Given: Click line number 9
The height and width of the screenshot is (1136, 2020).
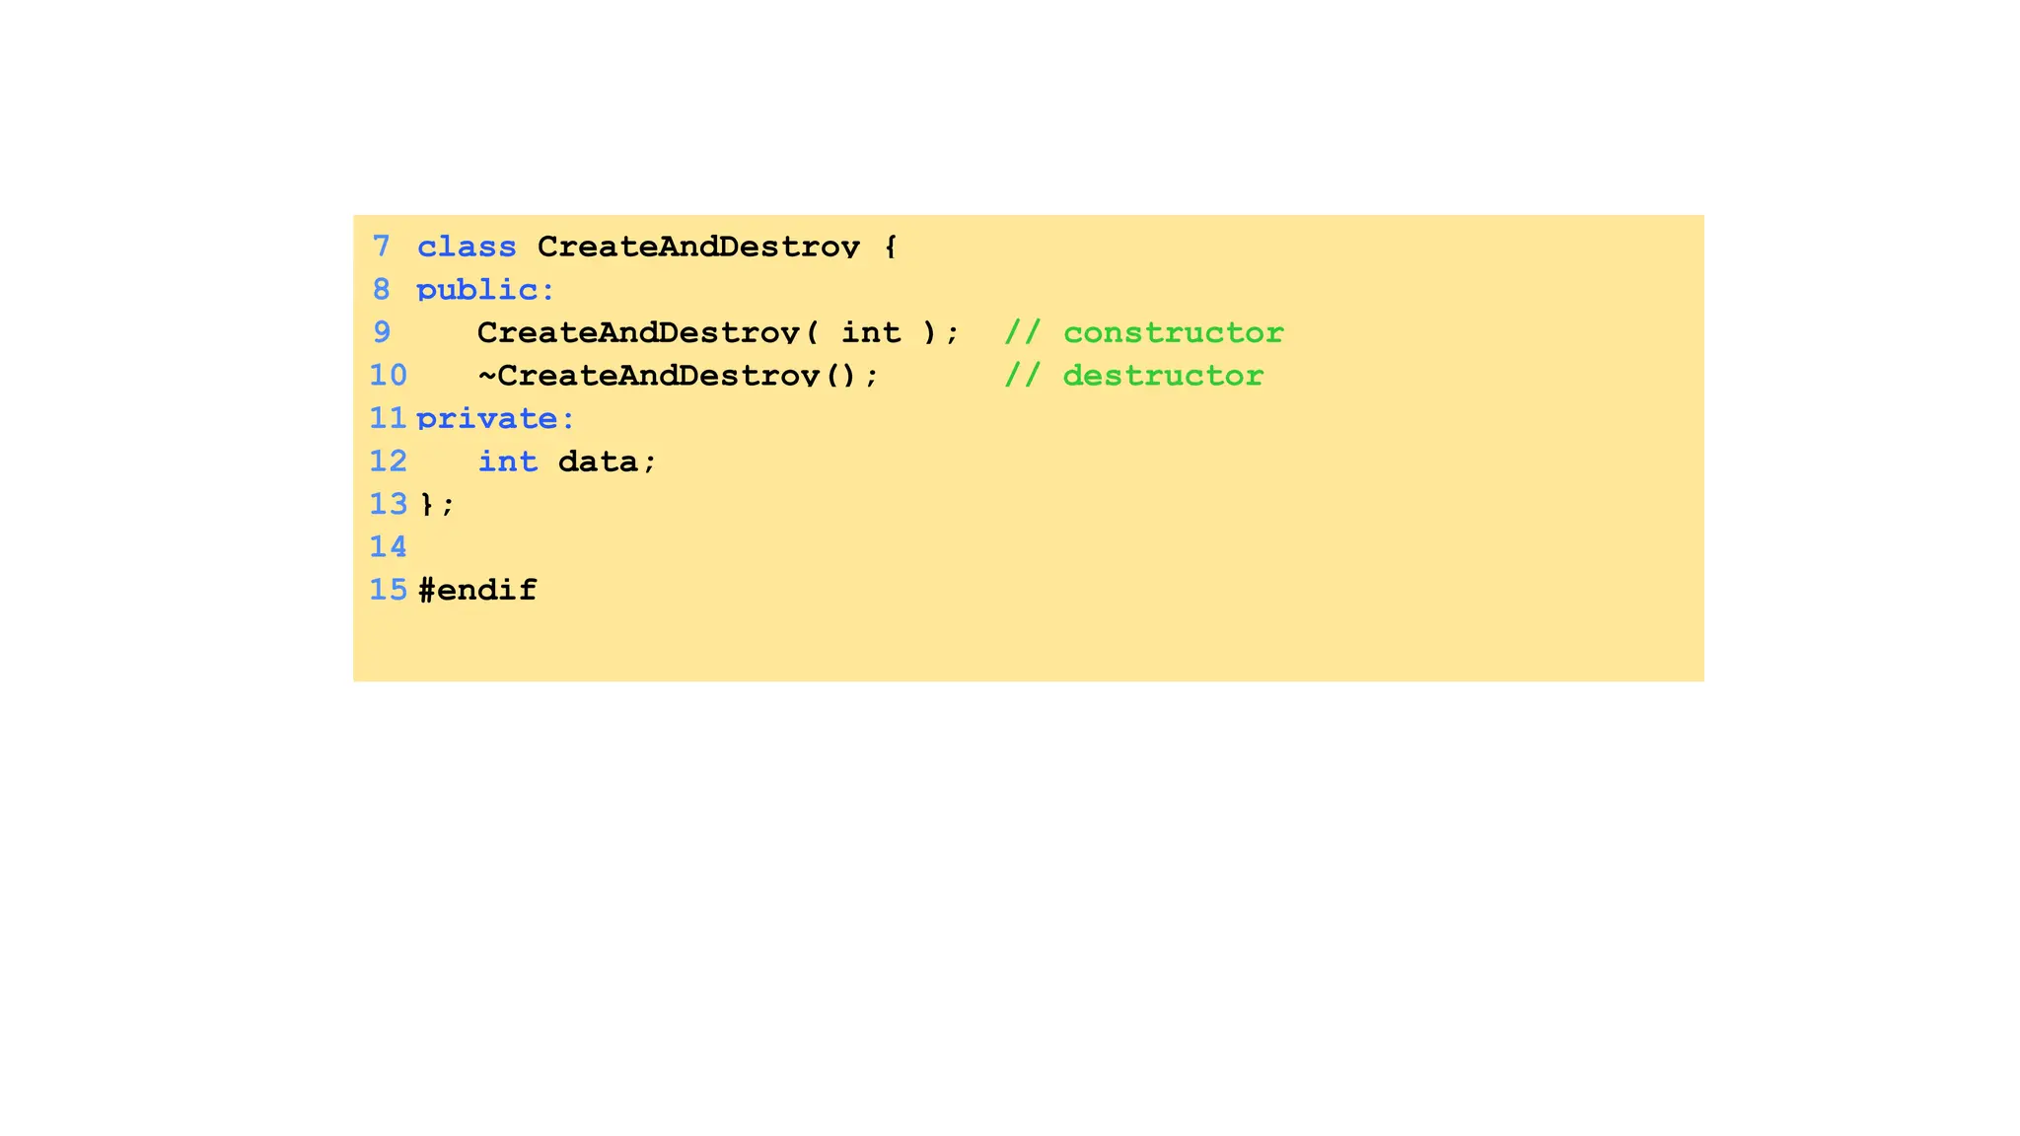Looking at the screenshot, I should tap(382, 332).
